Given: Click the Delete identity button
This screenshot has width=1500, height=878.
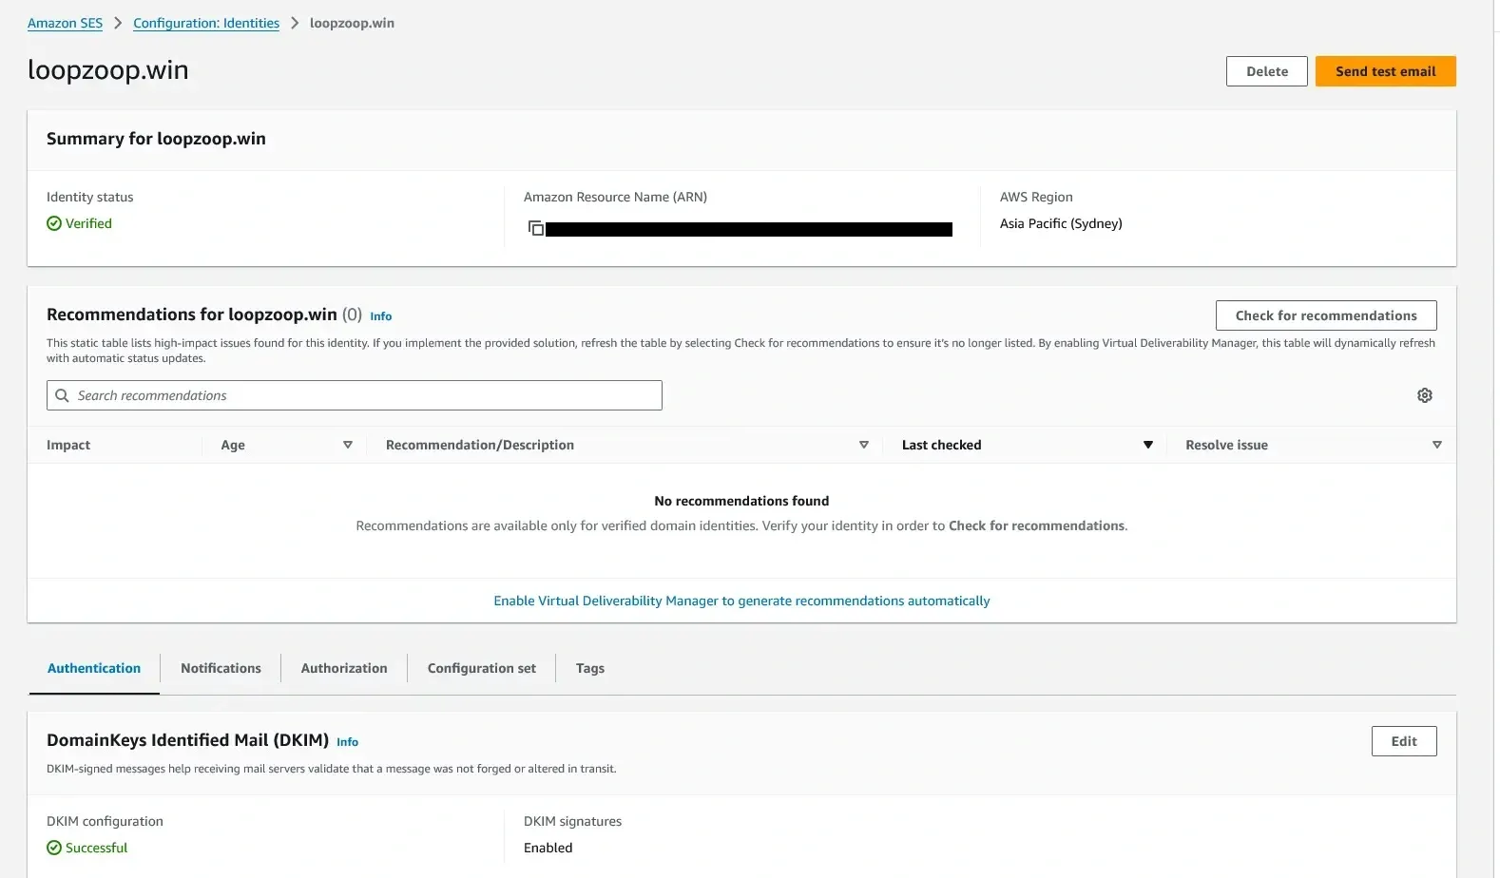Looking at the screenshot, I should click(x=1267, y=71).
